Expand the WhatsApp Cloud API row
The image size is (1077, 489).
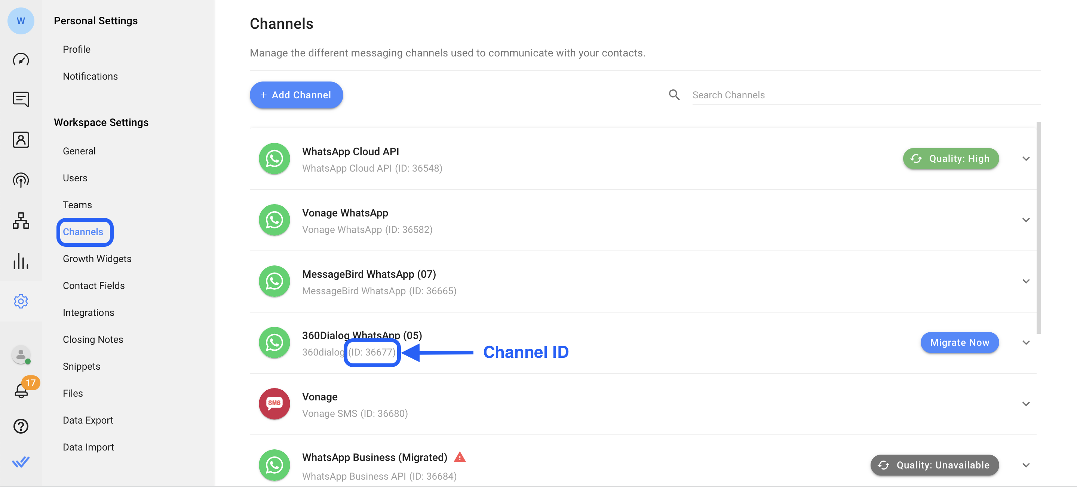(x=1027, y=159)
